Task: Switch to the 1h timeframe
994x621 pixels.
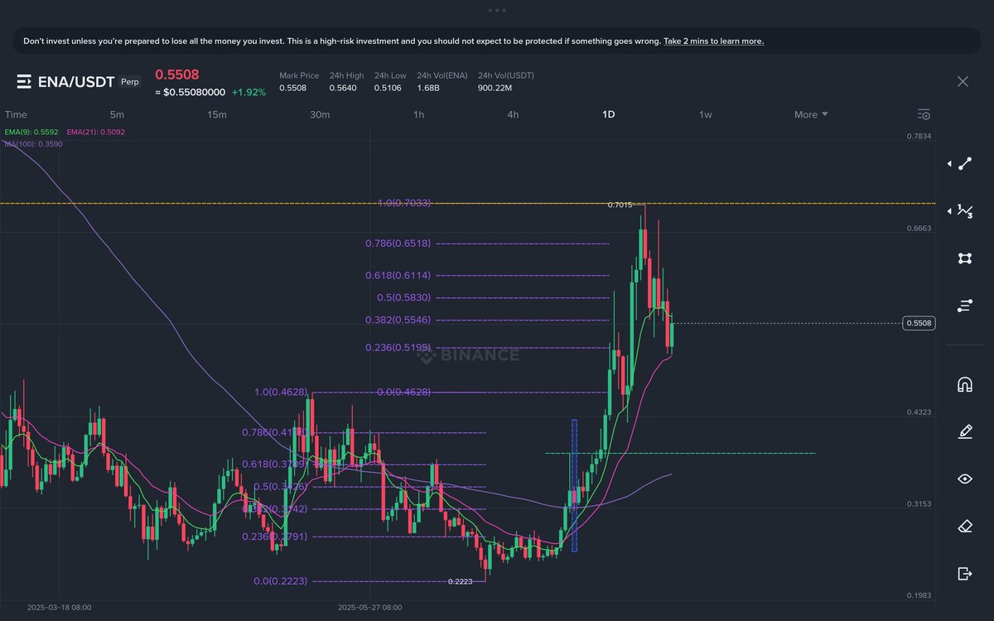Action: click(418, 114)
